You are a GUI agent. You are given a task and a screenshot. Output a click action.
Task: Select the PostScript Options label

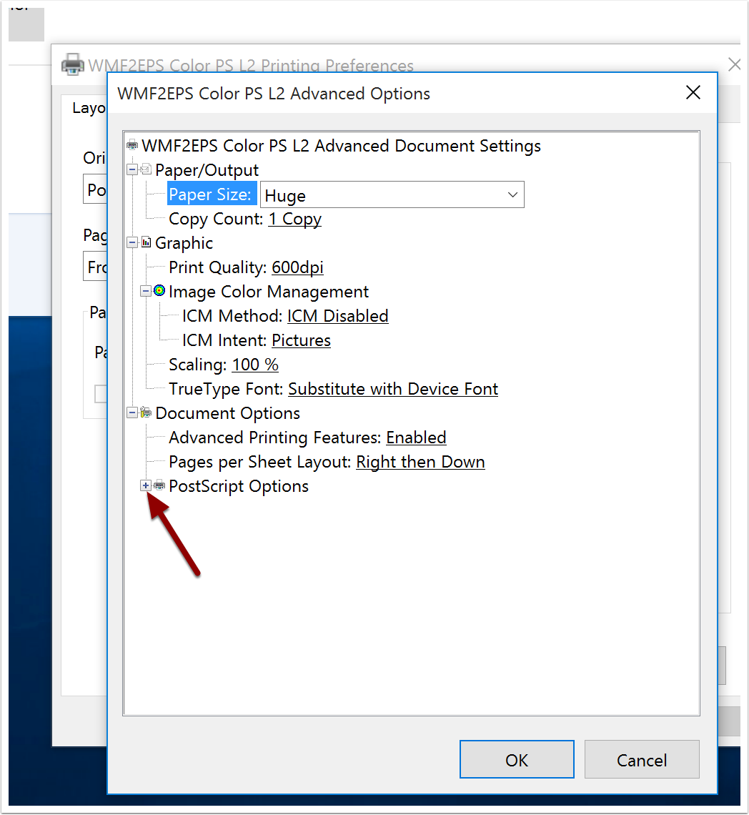(x=239, y=486)
